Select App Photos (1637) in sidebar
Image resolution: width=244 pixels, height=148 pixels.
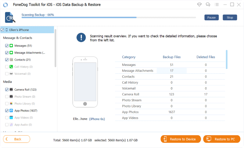26,111
